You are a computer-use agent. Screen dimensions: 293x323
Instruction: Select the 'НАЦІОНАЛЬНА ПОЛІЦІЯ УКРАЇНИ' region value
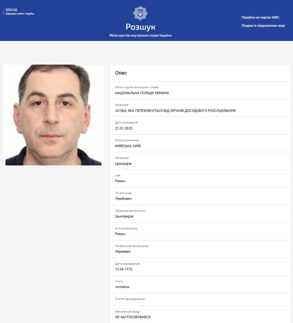(142, 93)
